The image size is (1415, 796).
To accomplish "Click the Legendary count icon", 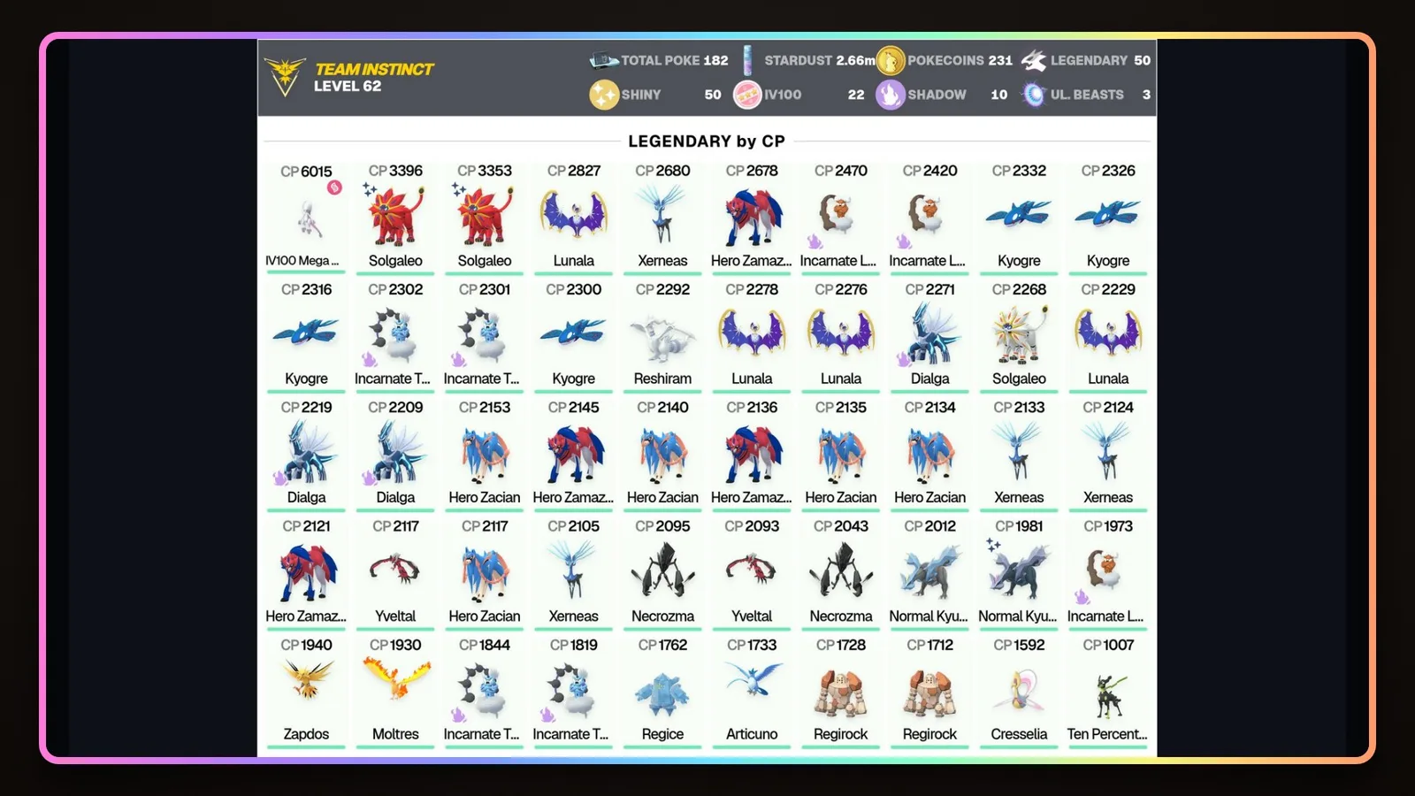I will (1033, 60).
